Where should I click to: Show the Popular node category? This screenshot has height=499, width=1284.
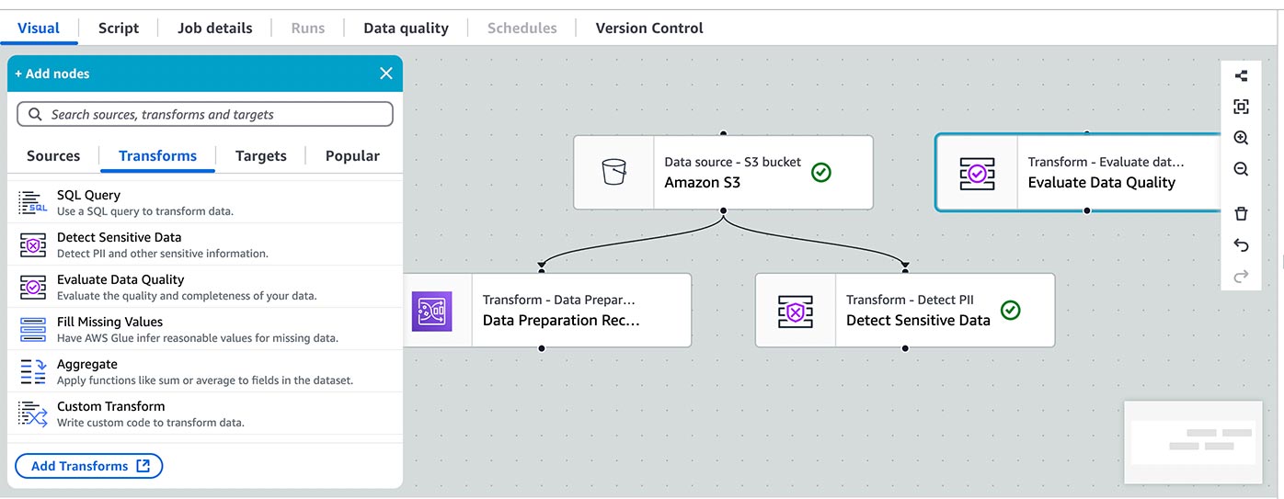[352, 155]
